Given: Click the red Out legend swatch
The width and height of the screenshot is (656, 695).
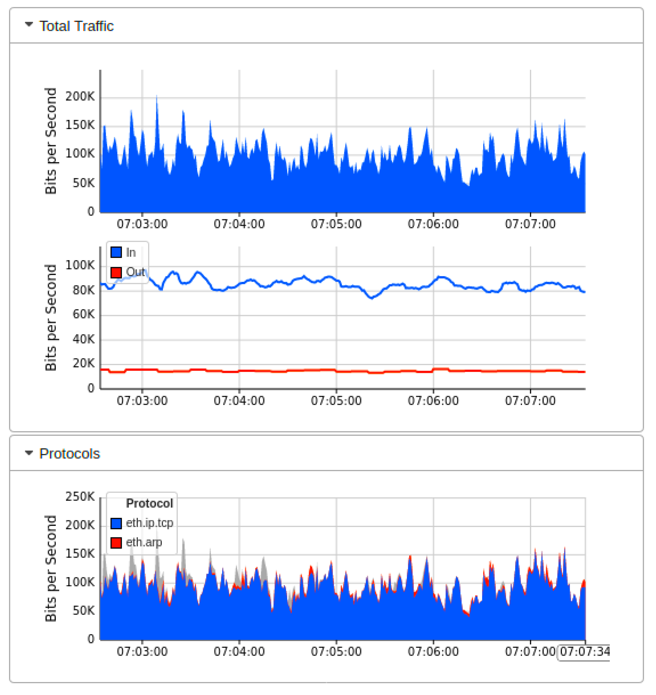Looking at the screenshot, I should coord(116,272).
